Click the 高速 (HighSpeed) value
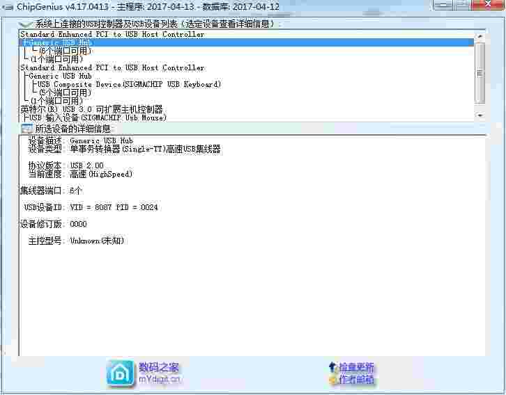Viewport: 506px width, 395px height. (x=101, y=174)
